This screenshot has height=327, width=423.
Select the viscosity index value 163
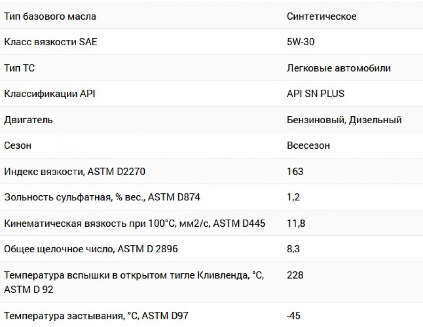point(295,172)
